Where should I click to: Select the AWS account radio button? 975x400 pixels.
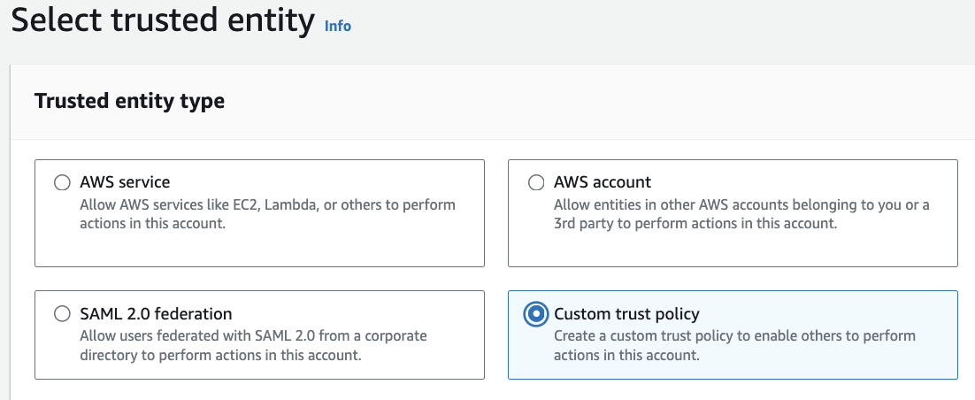536,183
